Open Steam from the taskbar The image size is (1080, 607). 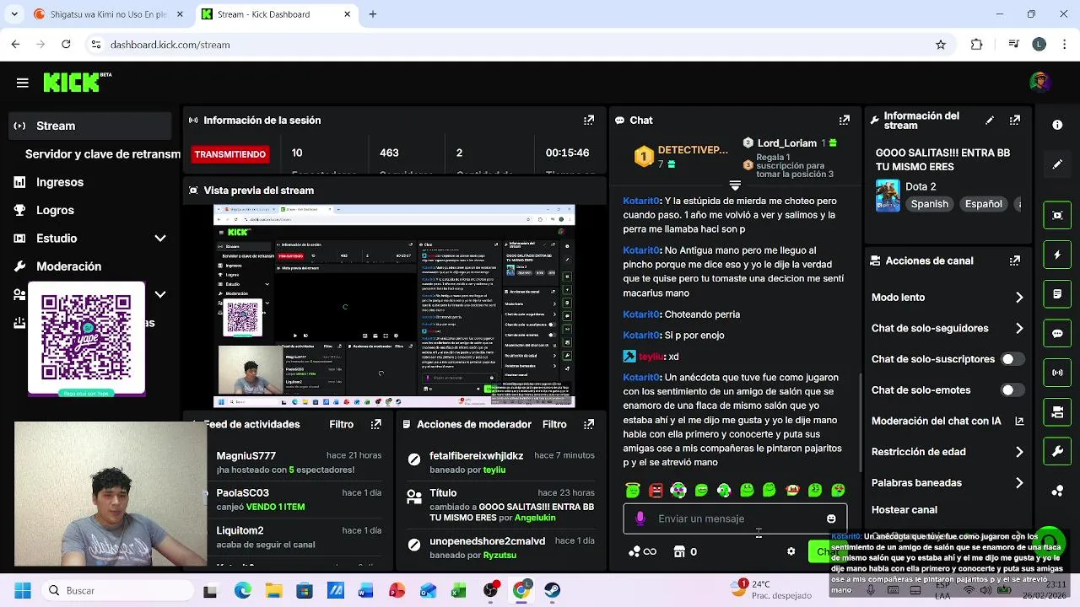(552, 591)
